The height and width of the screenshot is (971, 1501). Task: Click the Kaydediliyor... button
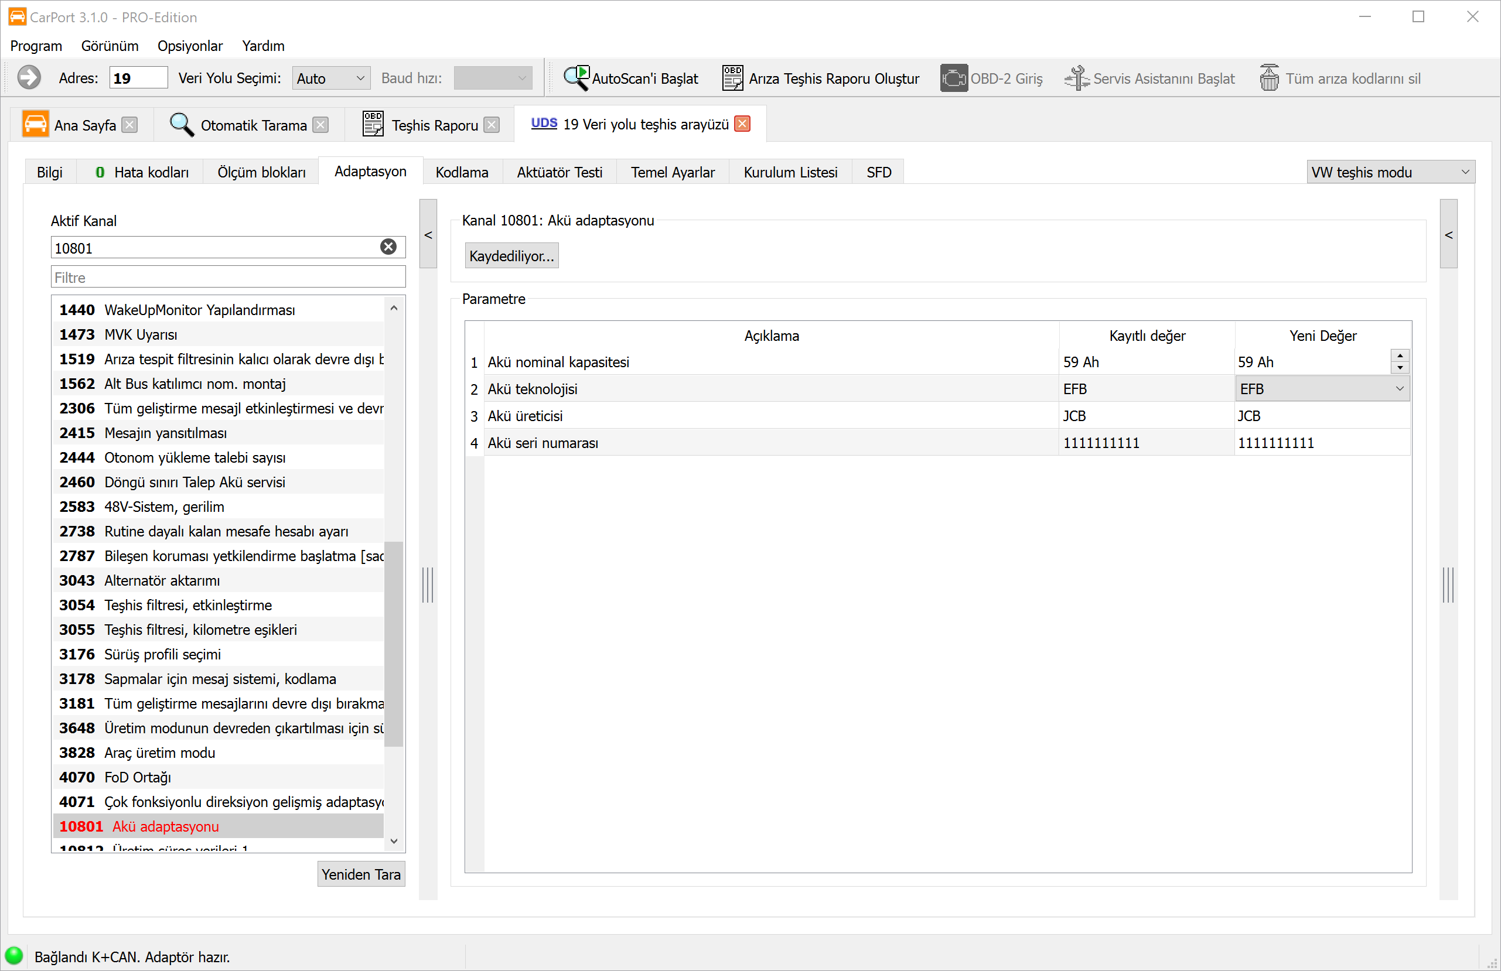[511, 256]
